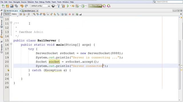Viewport: 183px width, 102px height.
Task: Open the Help menu
Action: (72, 2)
